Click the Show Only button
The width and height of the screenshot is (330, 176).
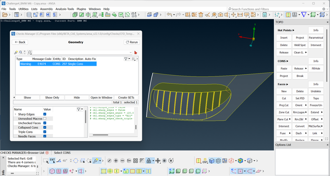click(52, 97)
